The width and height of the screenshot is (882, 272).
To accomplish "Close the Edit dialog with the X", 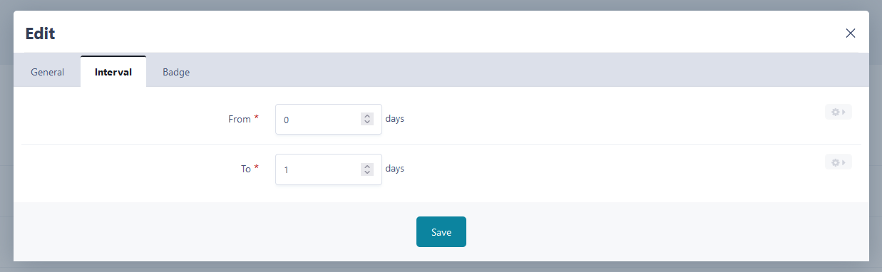I will (850, 33).
